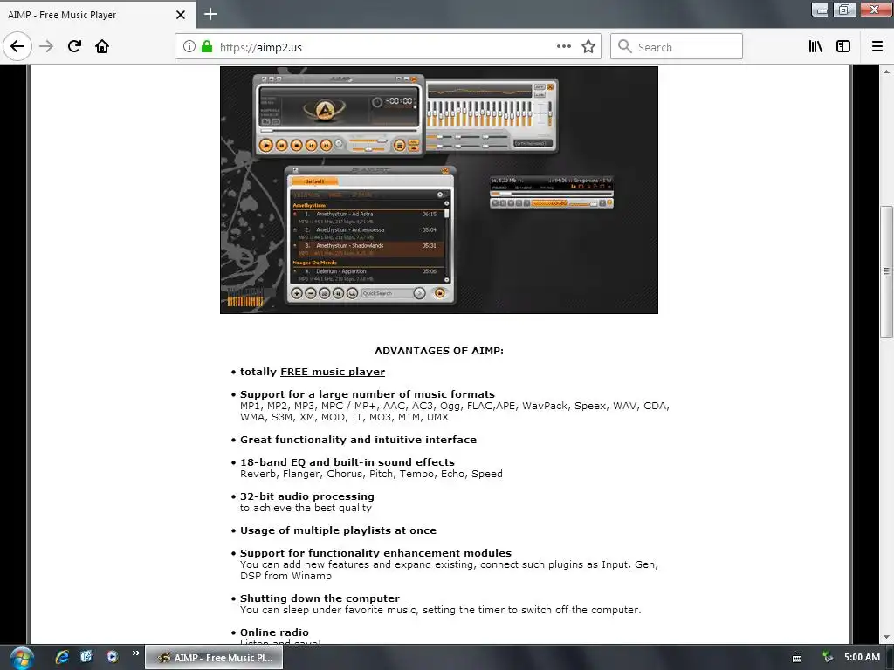Click the 'Online radio' bullet
Image resolution: width=894 pixels, height=670 pixels.
click(x=274, y=632)
